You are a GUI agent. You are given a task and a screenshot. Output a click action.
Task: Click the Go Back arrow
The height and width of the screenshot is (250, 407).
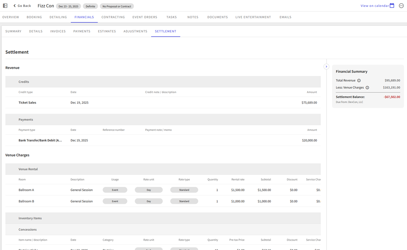pos(15,6)
